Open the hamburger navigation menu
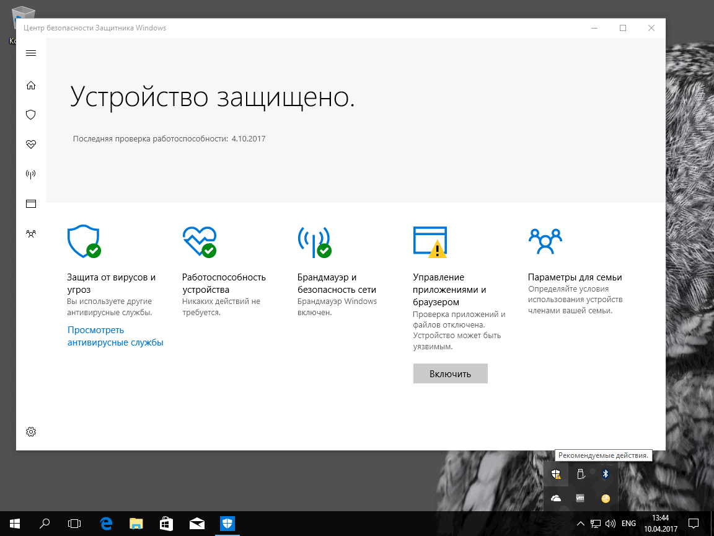The height and width of the screenshot is (536, 714). point(31,53)
